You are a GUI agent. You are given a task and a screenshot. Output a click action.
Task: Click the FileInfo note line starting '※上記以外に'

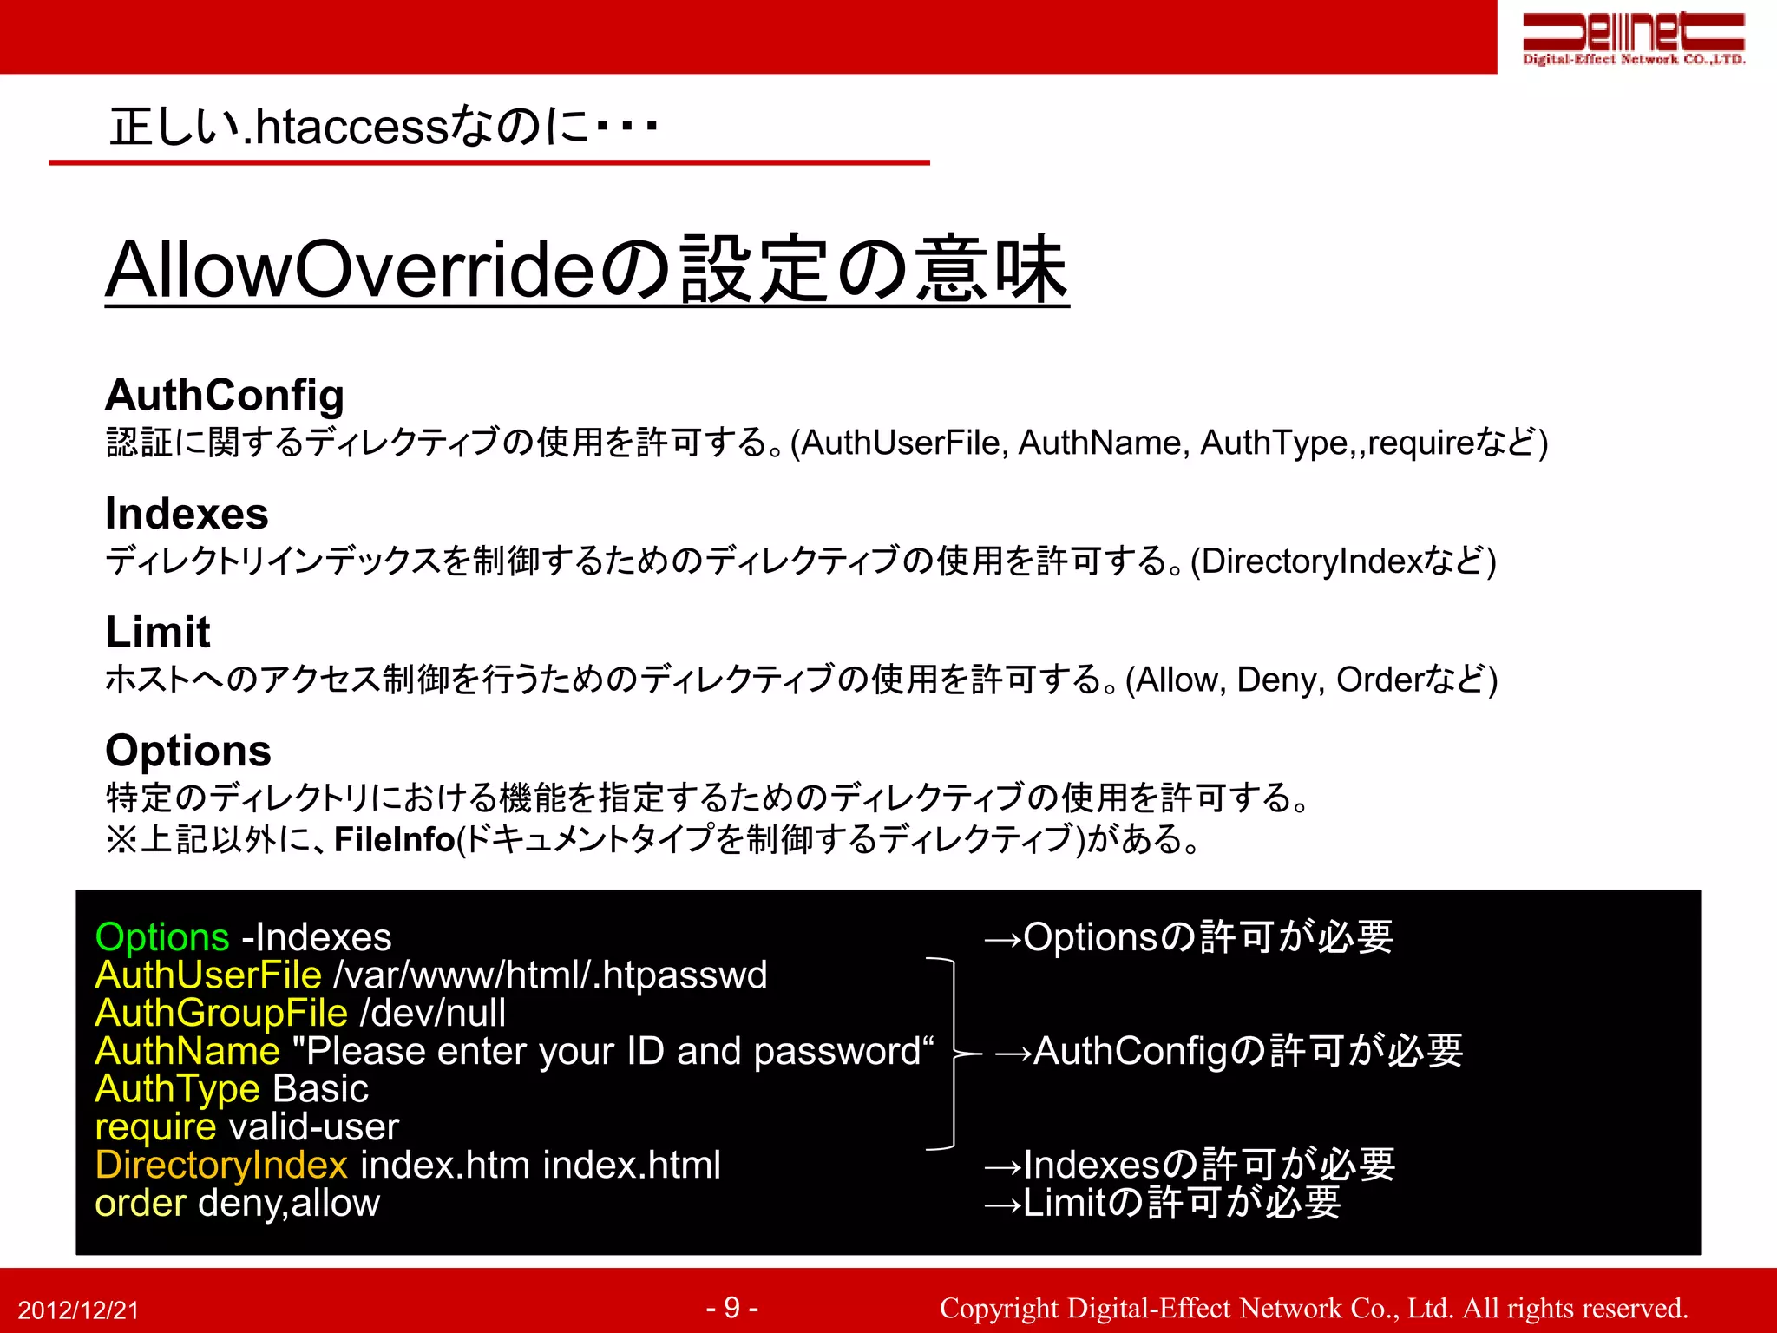click(653, 839)
